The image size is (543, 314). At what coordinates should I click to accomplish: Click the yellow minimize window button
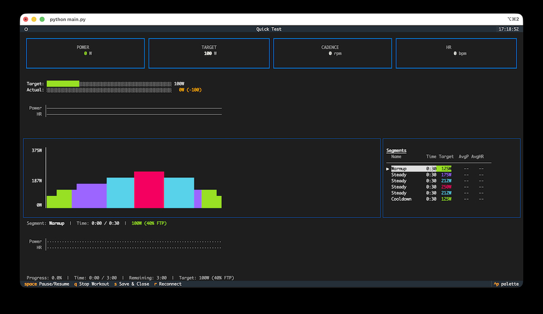click(34, 19)
